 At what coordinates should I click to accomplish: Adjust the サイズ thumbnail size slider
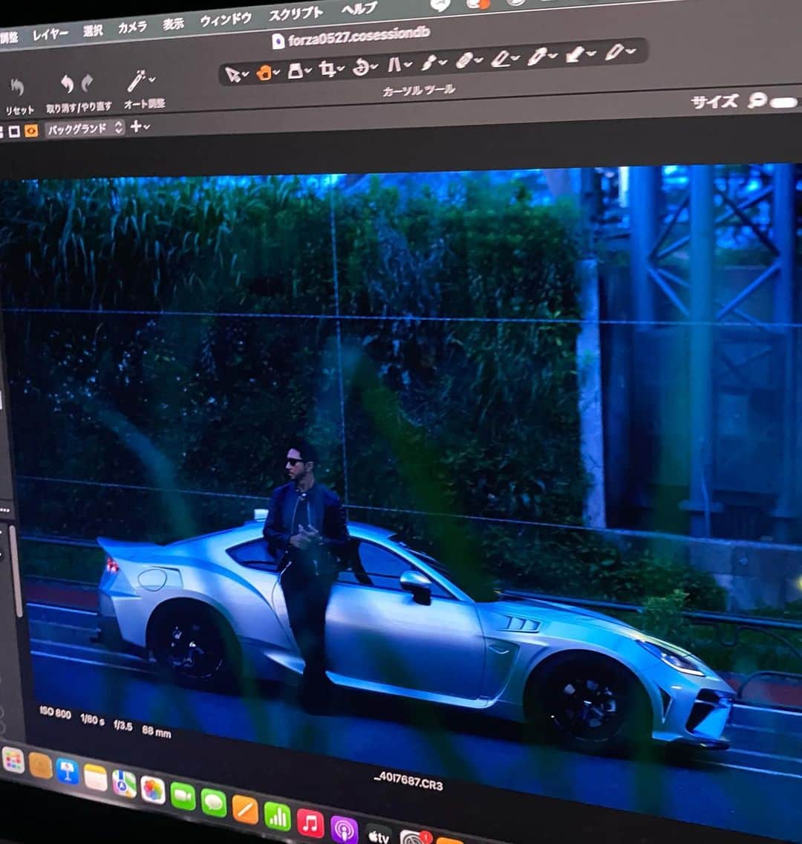(x=784, y=103)
